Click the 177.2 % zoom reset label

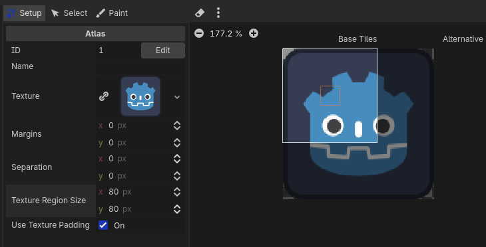pyautogui.click(x=226, y=34)
